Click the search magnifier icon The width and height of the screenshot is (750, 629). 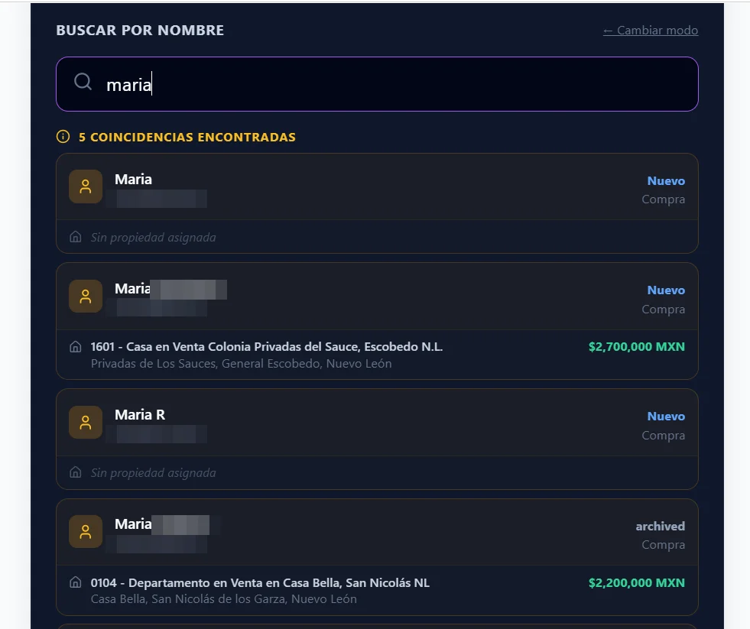coord(83,82)
